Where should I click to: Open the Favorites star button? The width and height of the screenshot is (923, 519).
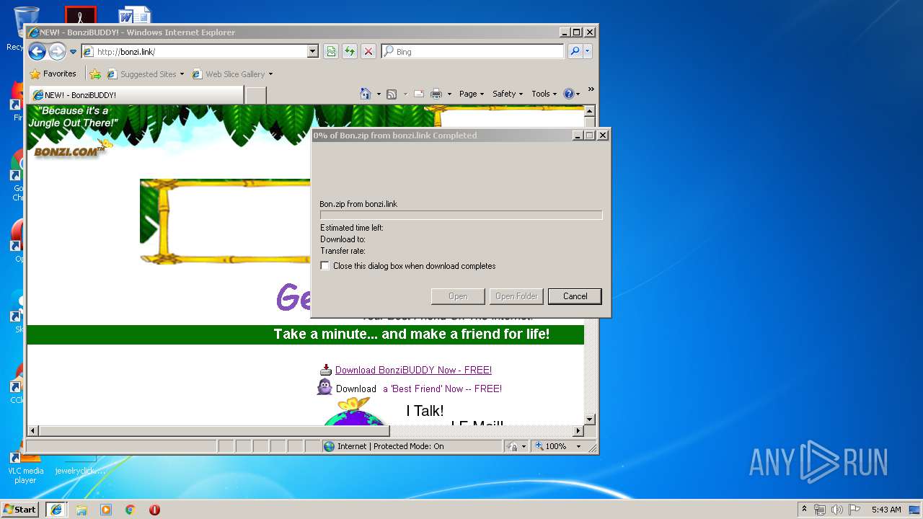(x=53, y=74)
